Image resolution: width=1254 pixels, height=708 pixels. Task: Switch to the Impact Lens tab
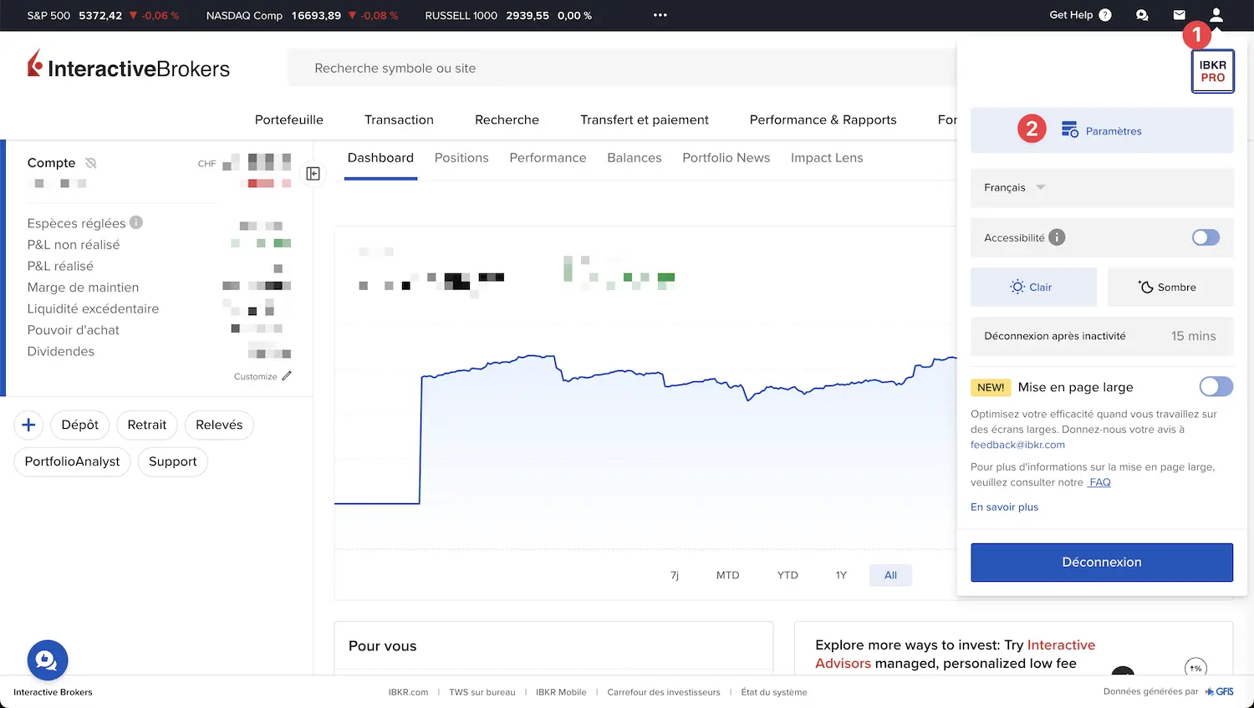[827, 158]
